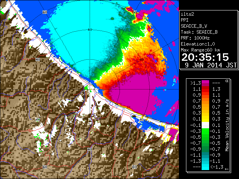Click the ">1.3" legend value

196,83
